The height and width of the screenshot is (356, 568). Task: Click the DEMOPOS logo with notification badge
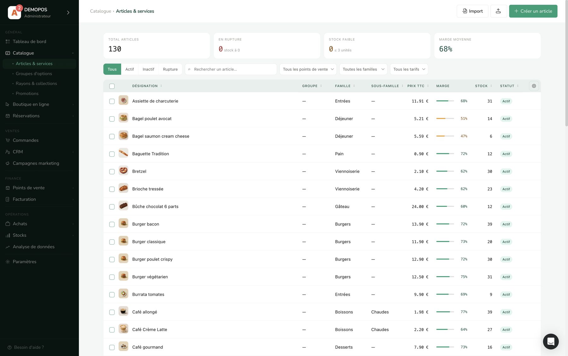tap(15, 13)
